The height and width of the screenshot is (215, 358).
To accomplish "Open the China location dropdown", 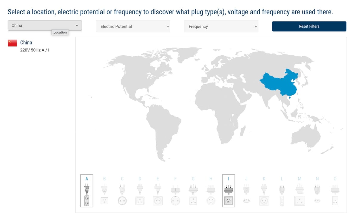I will (45, 26).
